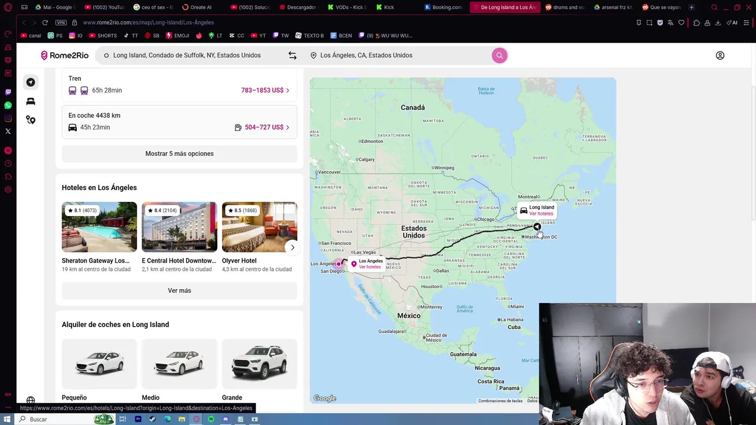Edit the Long Island origin field
The width and height of the screenshot is (756, 425).
click(x=187, y=55)
